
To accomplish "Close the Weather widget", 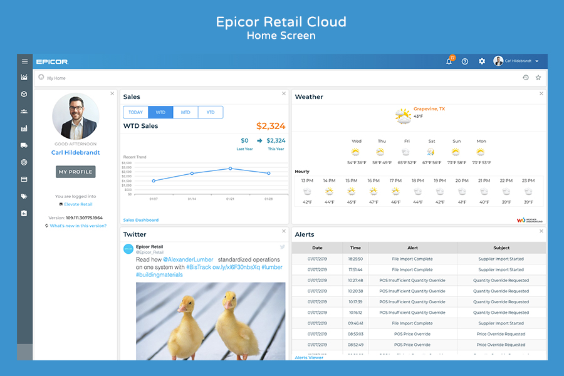I will click(x=541, y=93).
